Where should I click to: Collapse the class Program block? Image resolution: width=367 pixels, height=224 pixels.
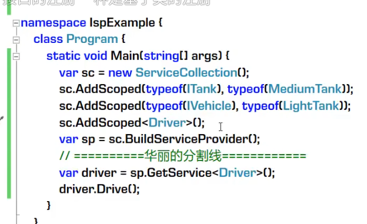[16, 40]
